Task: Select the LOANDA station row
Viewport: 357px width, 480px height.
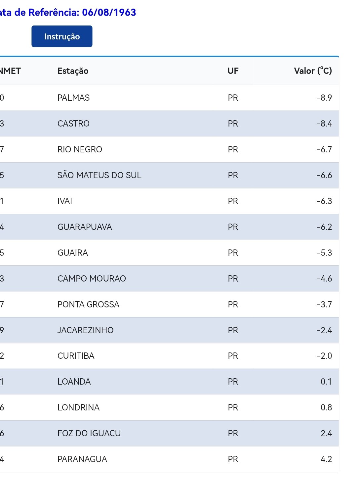Action: [169, 382]
